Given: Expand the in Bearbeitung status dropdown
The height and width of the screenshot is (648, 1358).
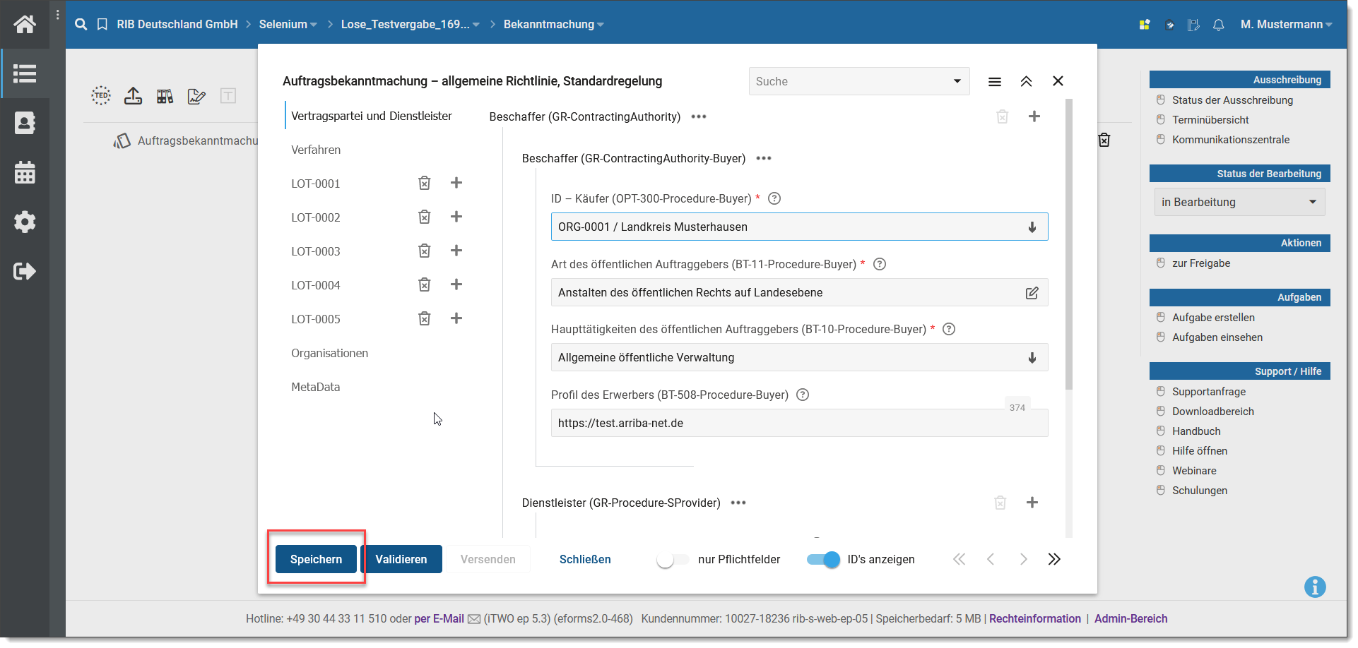Looking at the screenshot, I should coord(1239,203).
